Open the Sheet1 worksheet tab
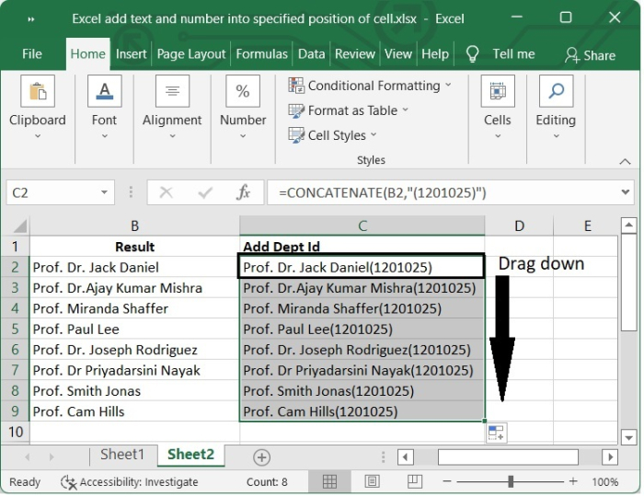The image size is (644, 497). tap(122, 455)
